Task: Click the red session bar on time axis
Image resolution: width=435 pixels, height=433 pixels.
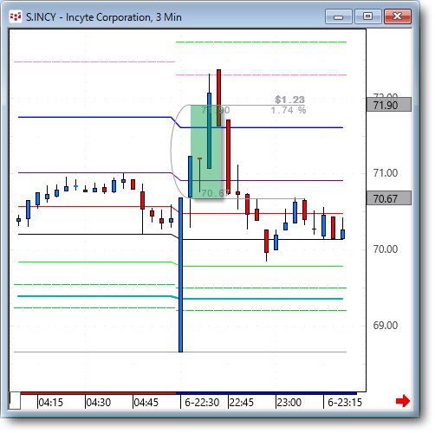Action: (98, 393)
